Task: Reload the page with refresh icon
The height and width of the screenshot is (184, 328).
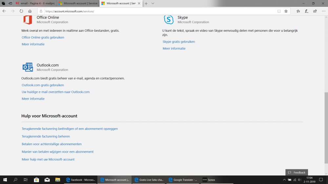Action: 21,11
